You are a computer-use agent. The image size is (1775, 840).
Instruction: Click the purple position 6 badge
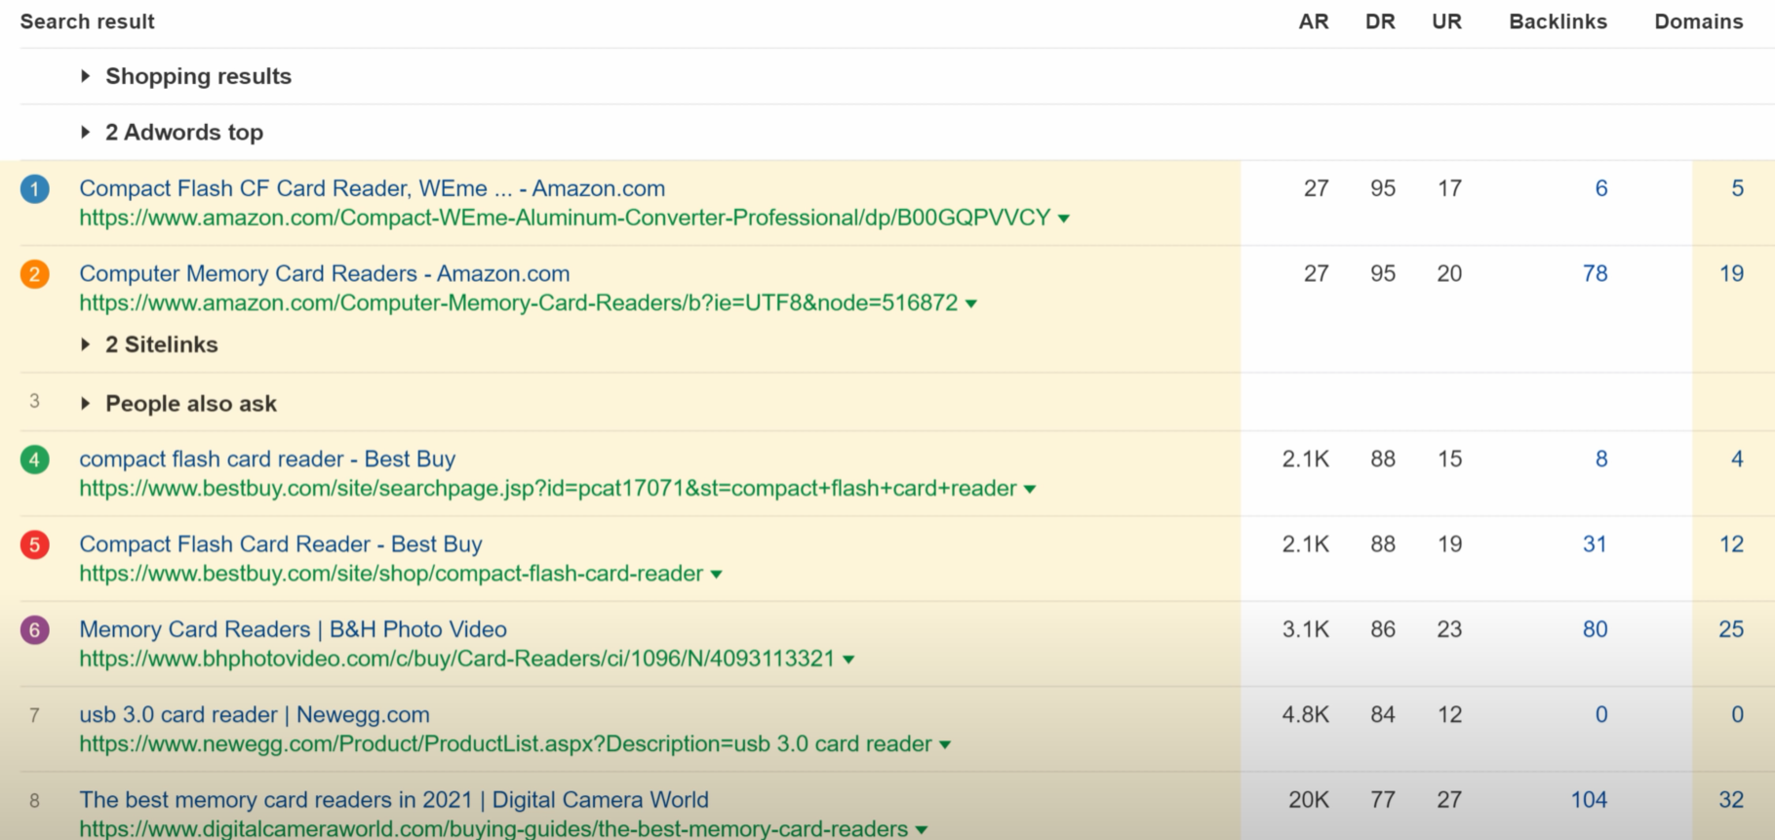34,630
